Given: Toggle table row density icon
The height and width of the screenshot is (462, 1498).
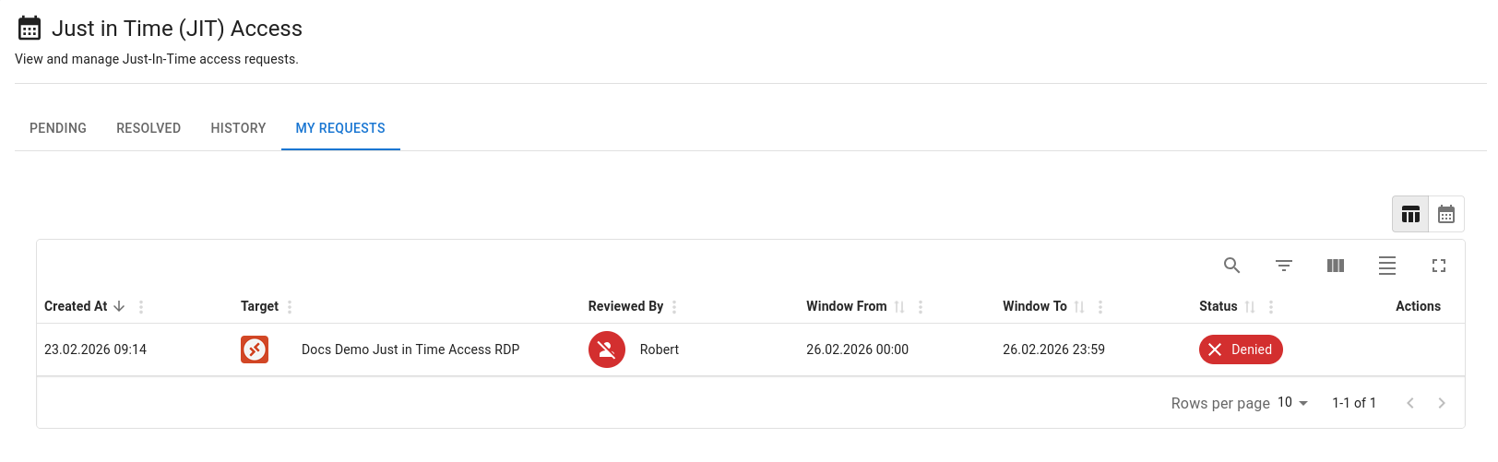Looking at the screenshot, I should [1386, 266].
